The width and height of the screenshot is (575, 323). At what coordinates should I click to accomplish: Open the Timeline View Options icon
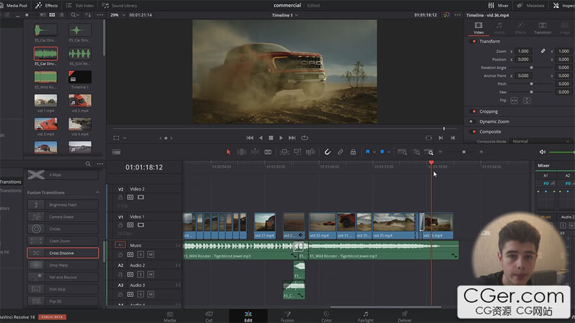[x=116, y=152]
